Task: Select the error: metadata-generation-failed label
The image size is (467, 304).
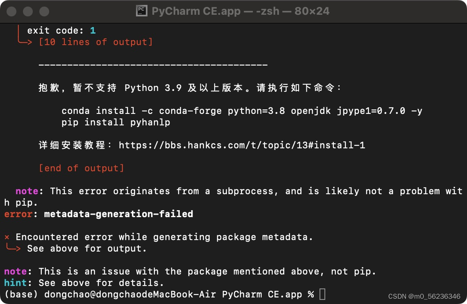Action: point(98,214)
